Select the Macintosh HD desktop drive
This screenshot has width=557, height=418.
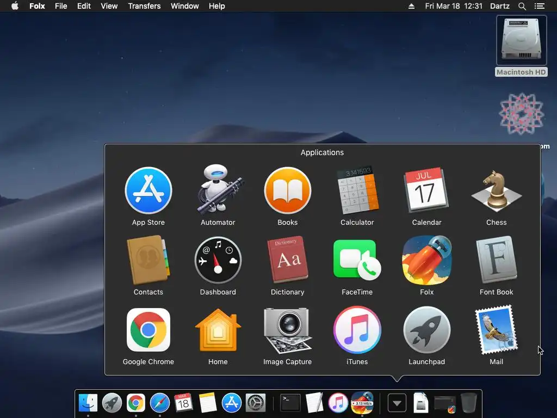521,46
